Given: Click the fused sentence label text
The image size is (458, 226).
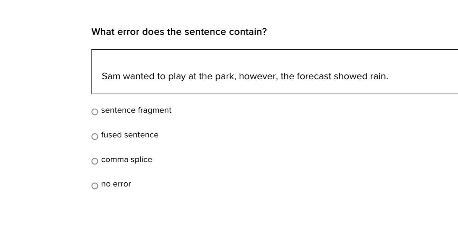Looking at the screenshot, I should coord(130,135).
